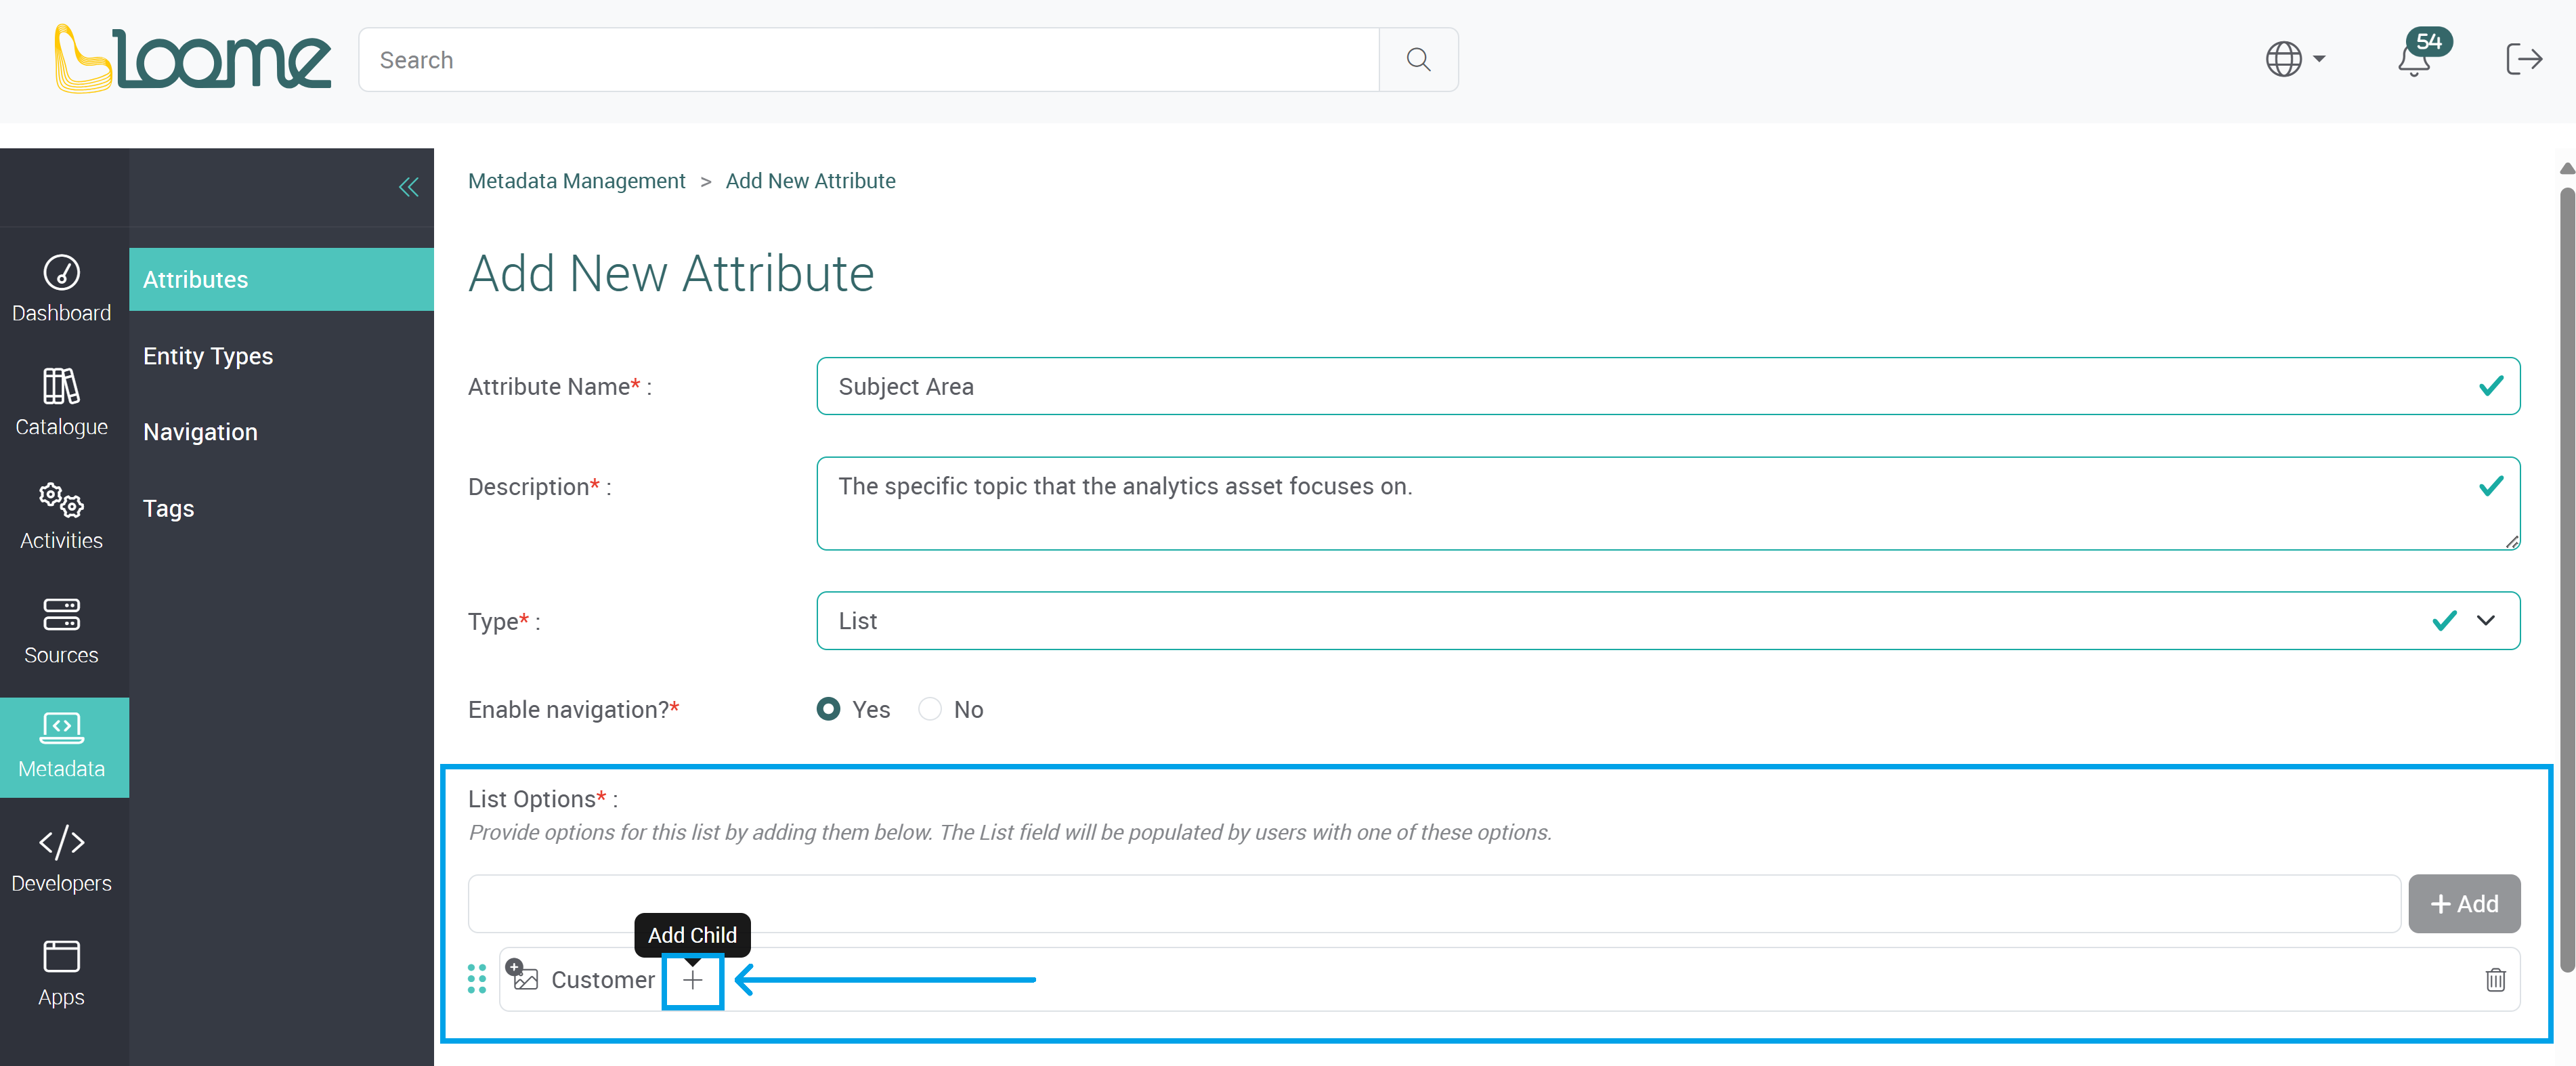Viewport: 2576px width, 1066px height.
Task: Click the logout icon
Action: point(2523,59)
